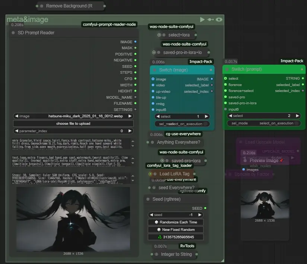The width and height of the screenshot is (307, 264).
Task: Click the meta&image group resize corner handle
Action: [x=222, y=260]
